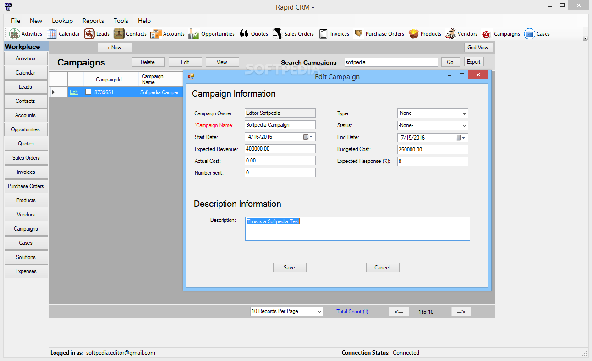
Task: Open the Help menu
Action: coord(144,21)
